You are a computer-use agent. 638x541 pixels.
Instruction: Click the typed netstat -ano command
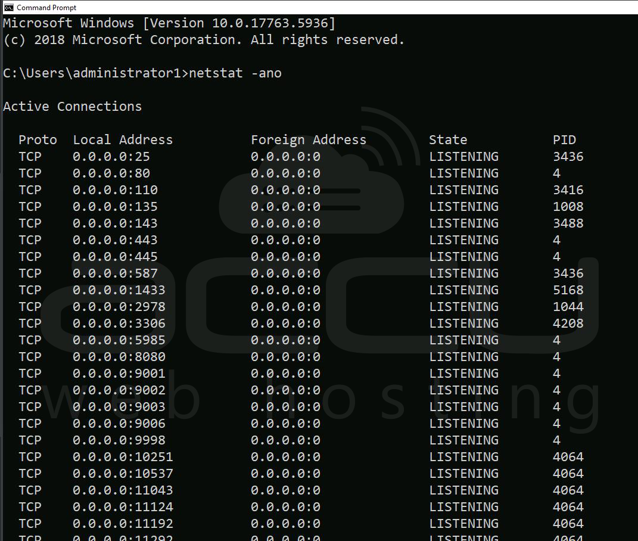tap(235, 73)
